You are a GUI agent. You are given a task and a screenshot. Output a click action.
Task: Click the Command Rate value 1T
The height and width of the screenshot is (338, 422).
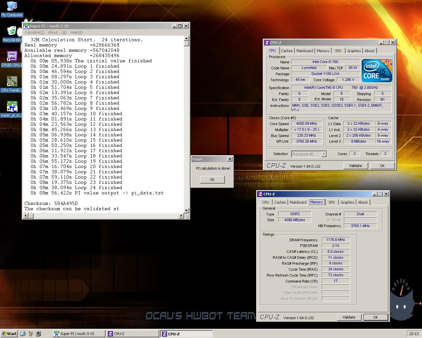click(x=336, y=281)
